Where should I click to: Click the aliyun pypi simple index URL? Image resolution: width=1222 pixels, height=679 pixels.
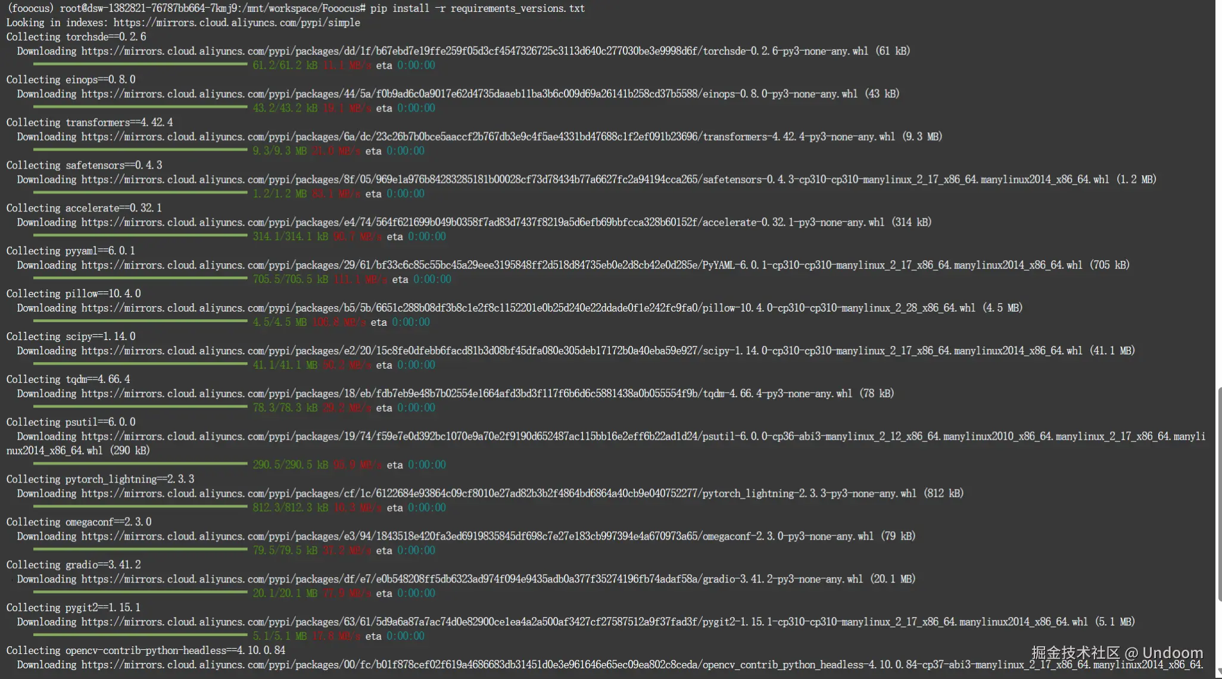pos(236,23)
